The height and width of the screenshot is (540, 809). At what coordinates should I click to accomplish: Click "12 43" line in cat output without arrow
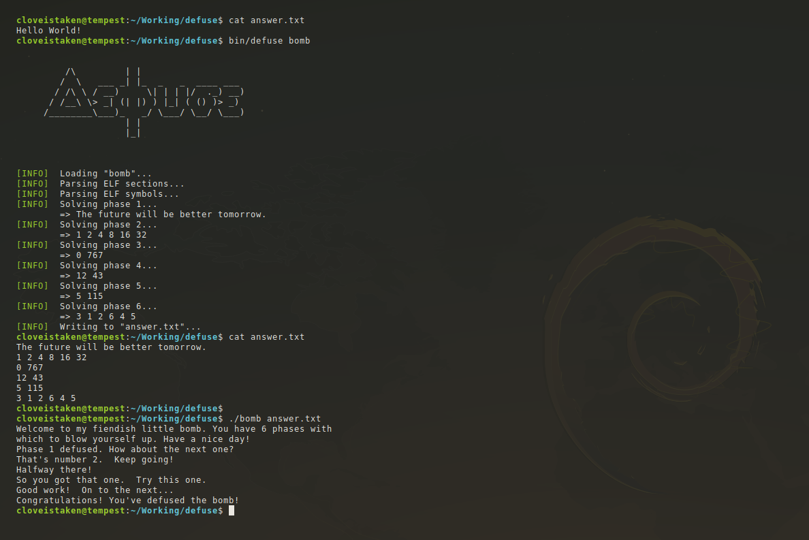pos(29,378)
